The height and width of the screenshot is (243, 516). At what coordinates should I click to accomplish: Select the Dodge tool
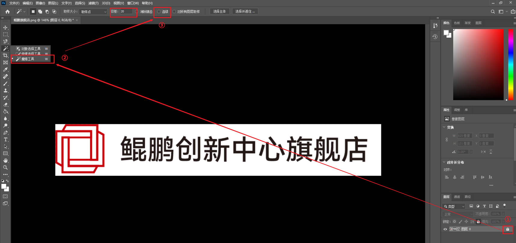pos(5,125)
